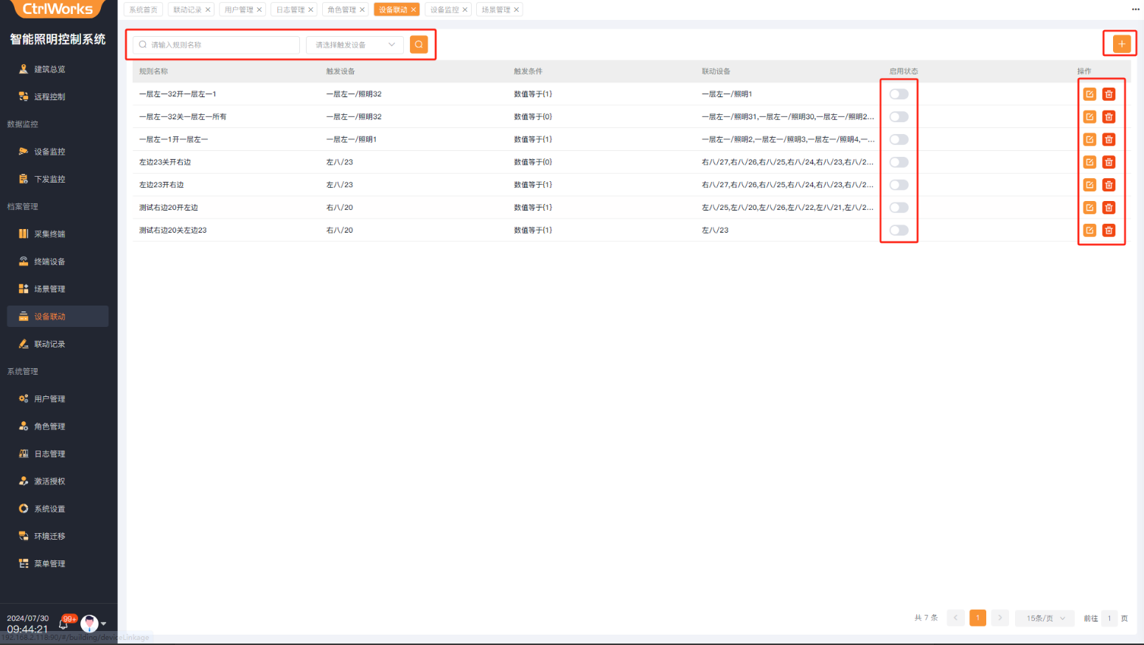Delete the 左边23关开右边 rule
The height and width of the screenshot is (645, 1144).
1109,162
